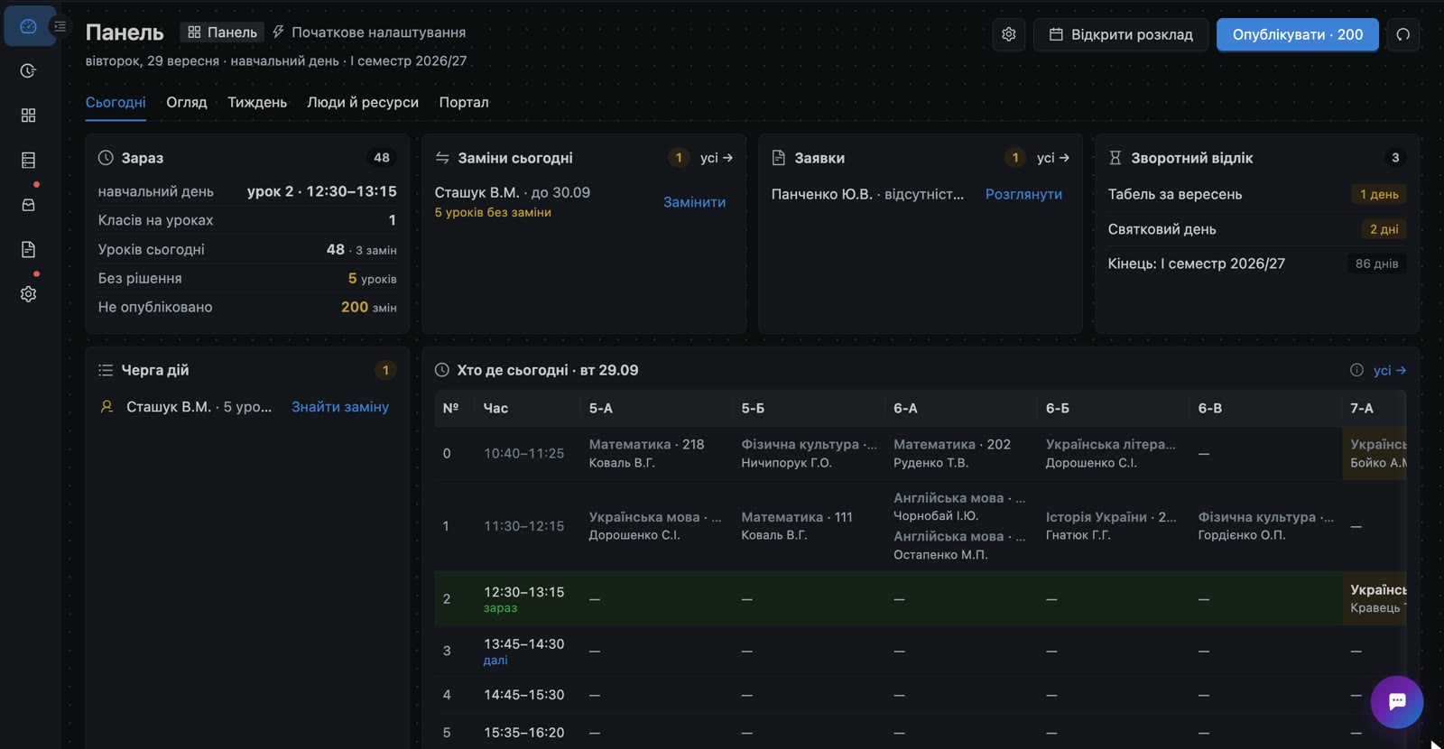
Task: Click Святковий день countdown row
Action: pyautogui.click(x=1257, y=229)
